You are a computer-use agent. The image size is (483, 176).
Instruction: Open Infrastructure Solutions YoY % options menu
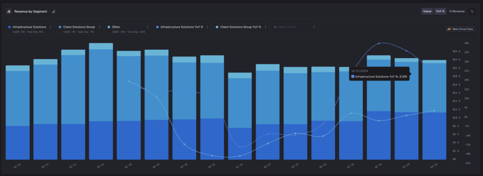click(x=208, y=27)
